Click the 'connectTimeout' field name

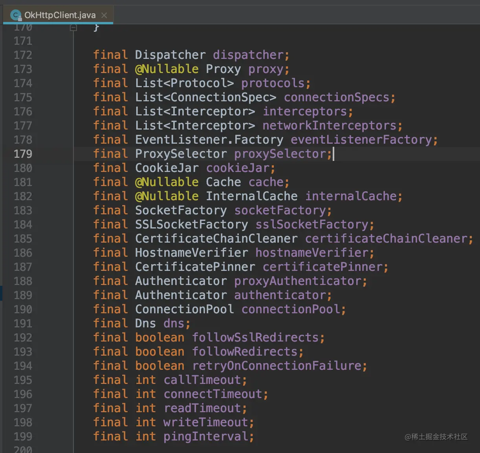coord(213,394)
